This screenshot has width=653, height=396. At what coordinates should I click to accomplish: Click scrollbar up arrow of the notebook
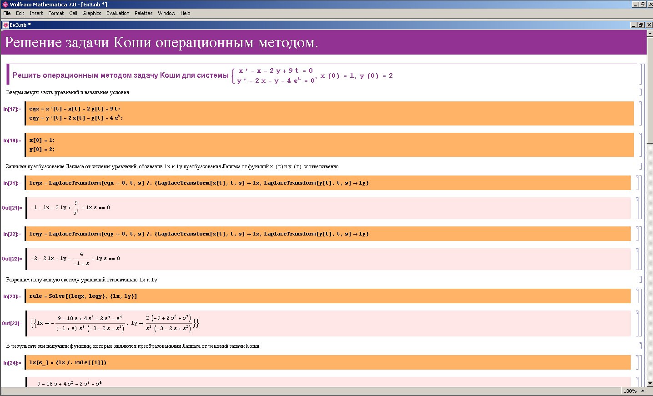[649, 33]
